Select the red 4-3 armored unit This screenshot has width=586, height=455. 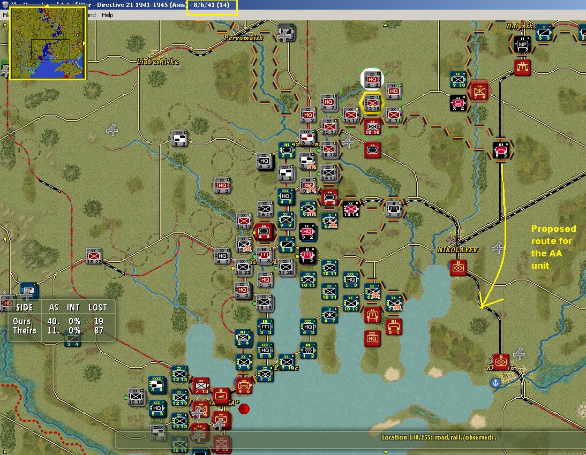coord(264,232)
